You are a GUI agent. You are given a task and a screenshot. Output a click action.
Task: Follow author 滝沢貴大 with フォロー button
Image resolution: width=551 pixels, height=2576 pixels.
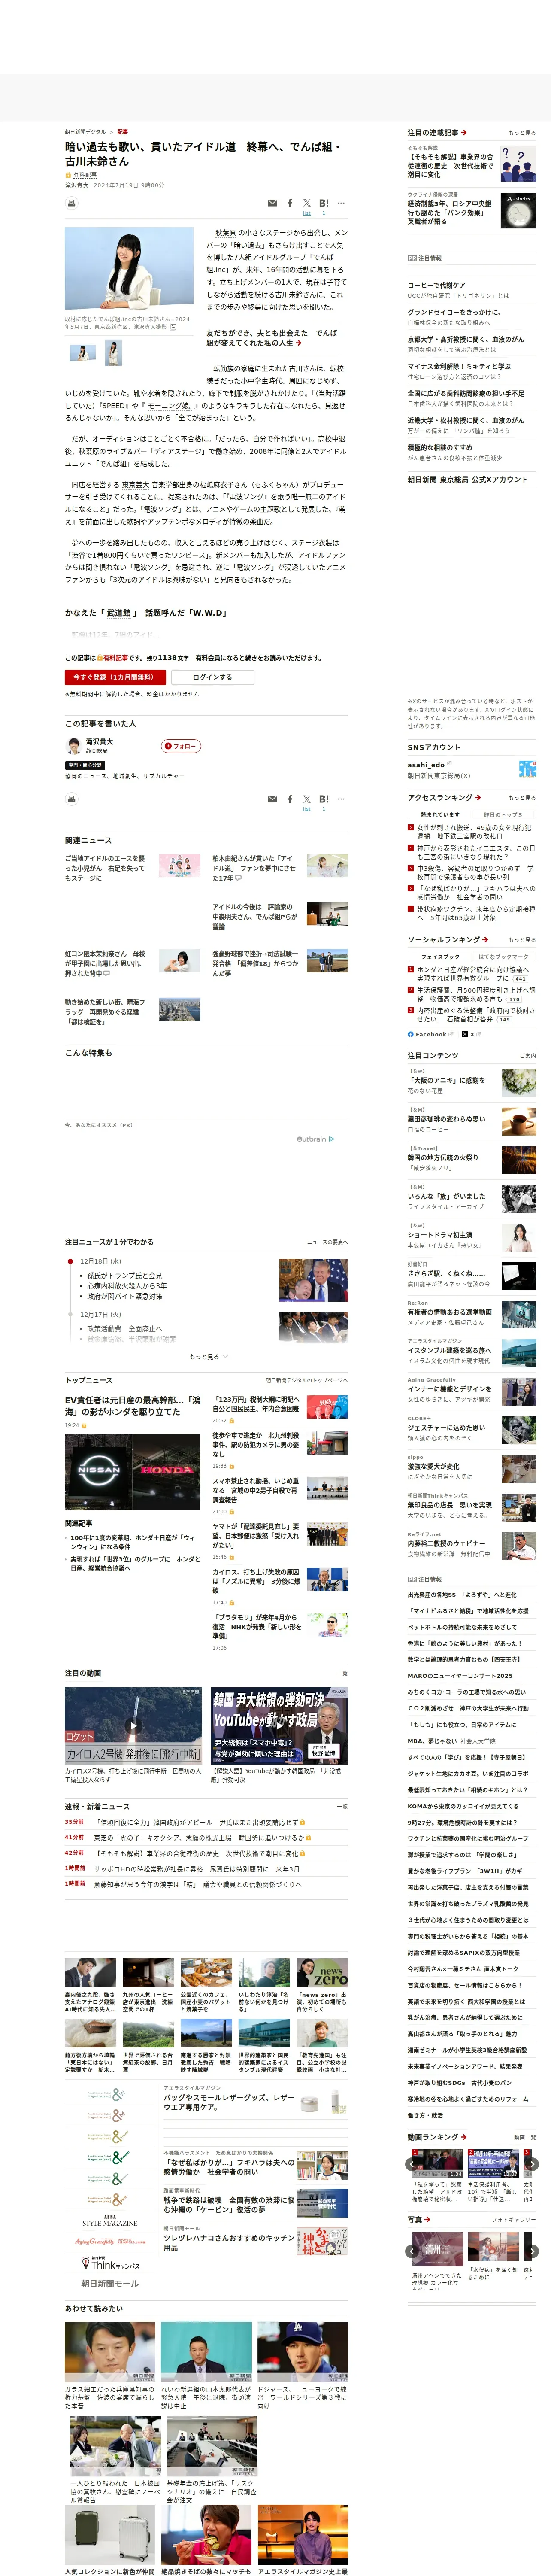(x=181, y=746)
